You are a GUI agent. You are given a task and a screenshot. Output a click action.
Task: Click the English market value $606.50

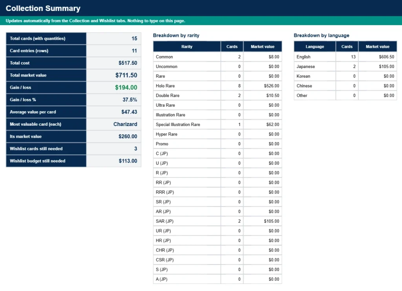click(x=386, y=57)
